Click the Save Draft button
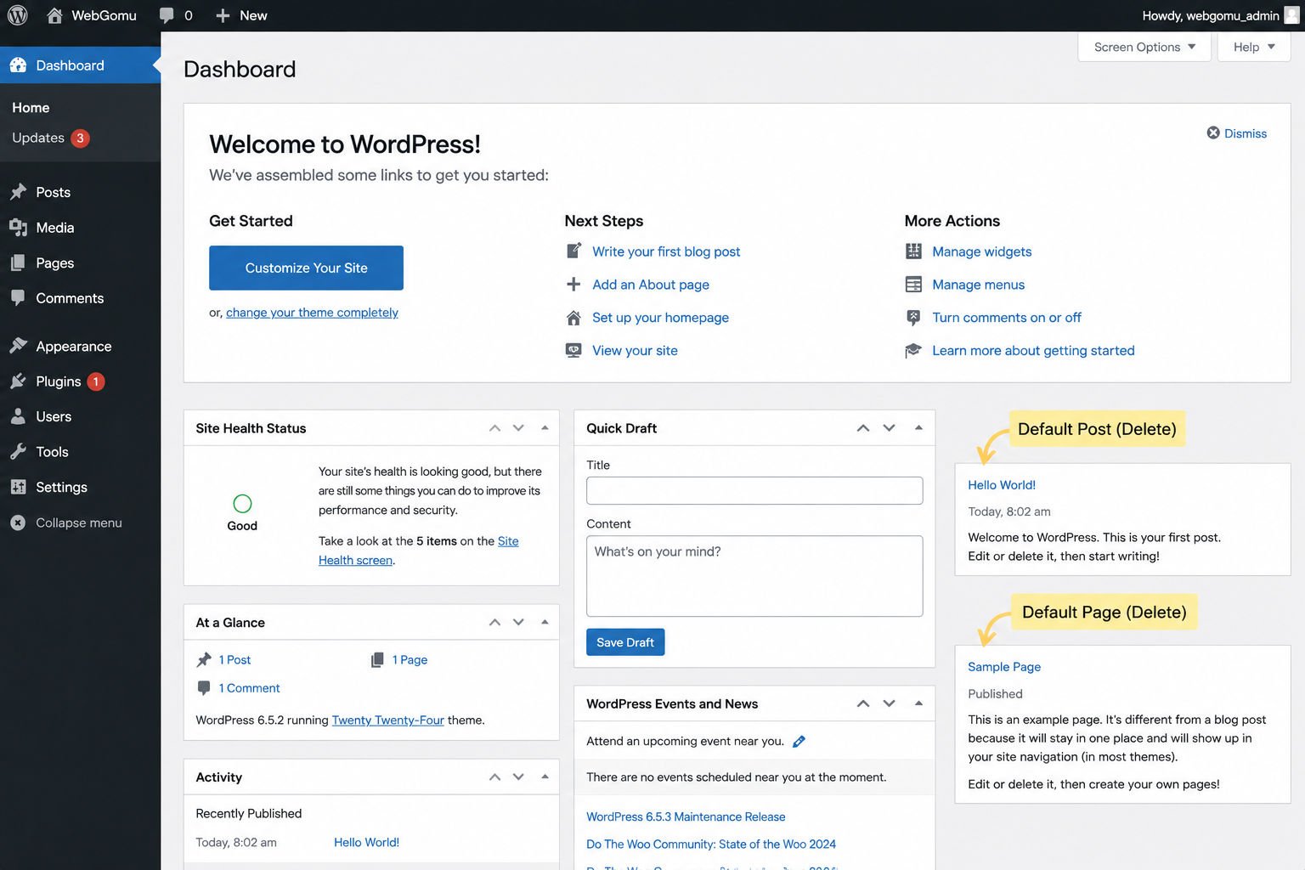This screenshot has width=1305, height=870. tap(625, 642)
